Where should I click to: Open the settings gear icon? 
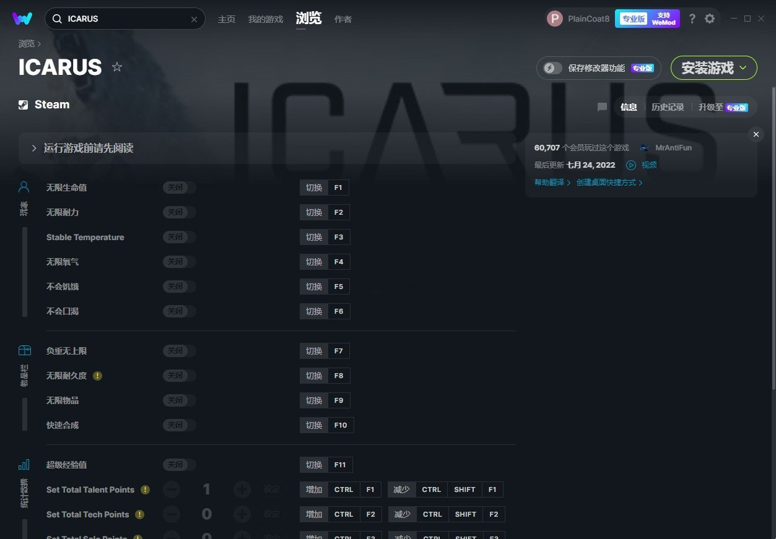[710, 19]
